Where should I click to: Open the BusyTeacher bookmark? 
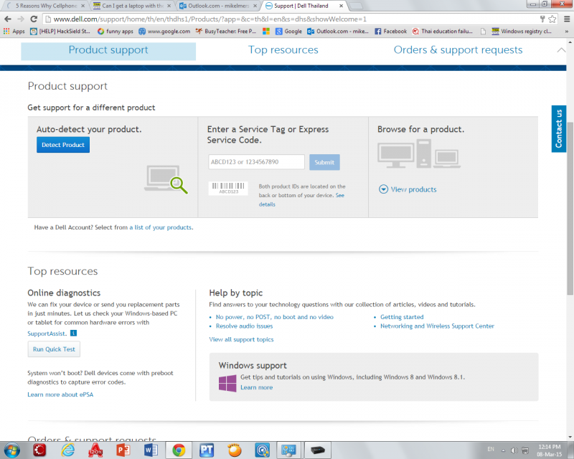coord(225,32)
